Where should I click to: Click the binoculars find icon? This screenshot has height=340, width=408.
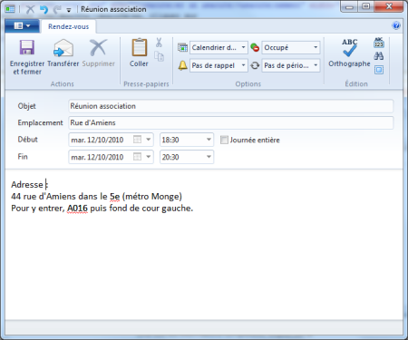379,56
